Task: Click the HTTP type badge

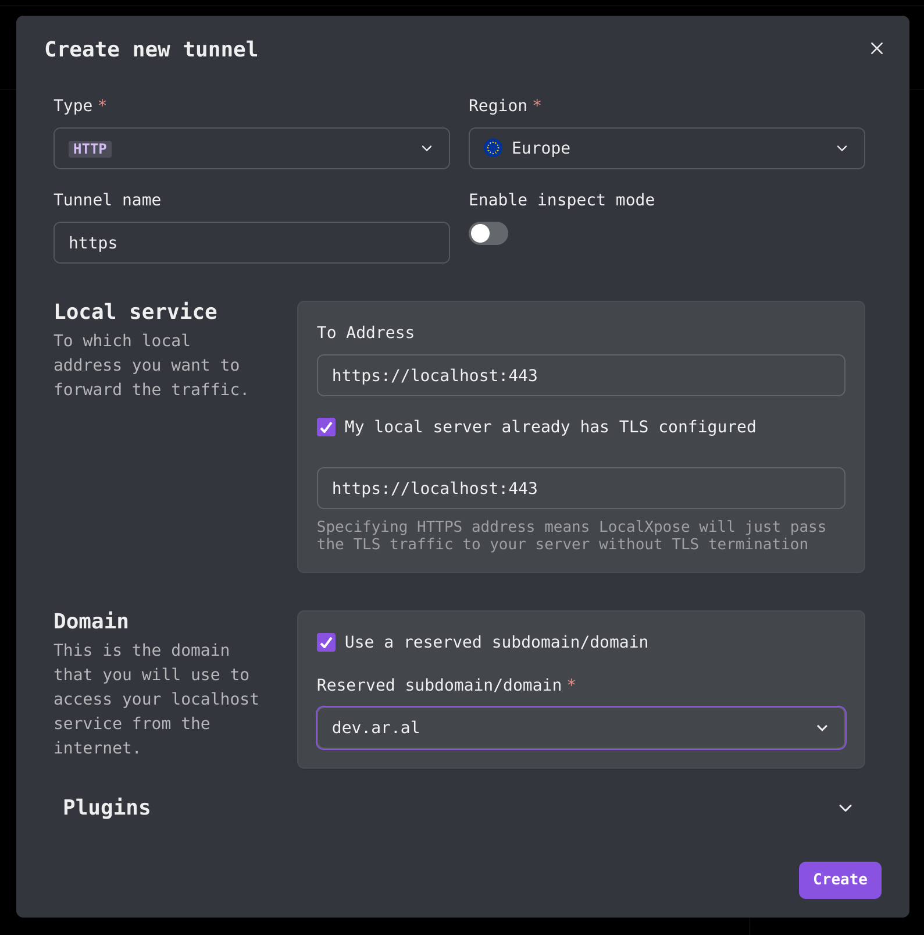Action: (90, 149)
